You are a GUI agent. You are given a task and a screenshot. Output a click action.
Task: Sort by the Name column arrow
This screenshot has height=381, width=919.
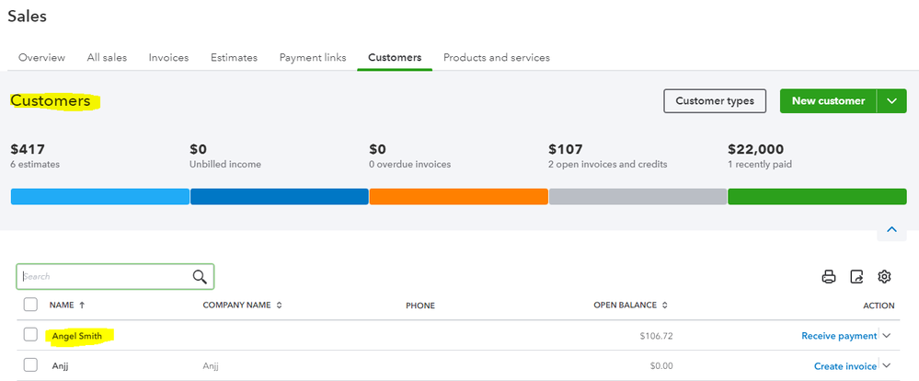coord(82,305)
